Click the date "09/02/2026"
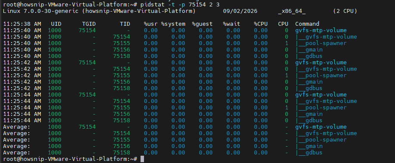 pos(240,11)
